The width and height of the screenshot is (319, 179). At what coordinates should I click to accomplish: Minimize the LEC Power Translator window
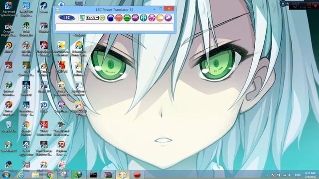point(154,9)
